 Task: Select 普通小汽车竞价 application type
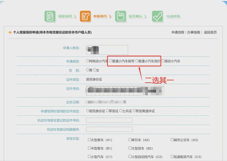point(137,61)
